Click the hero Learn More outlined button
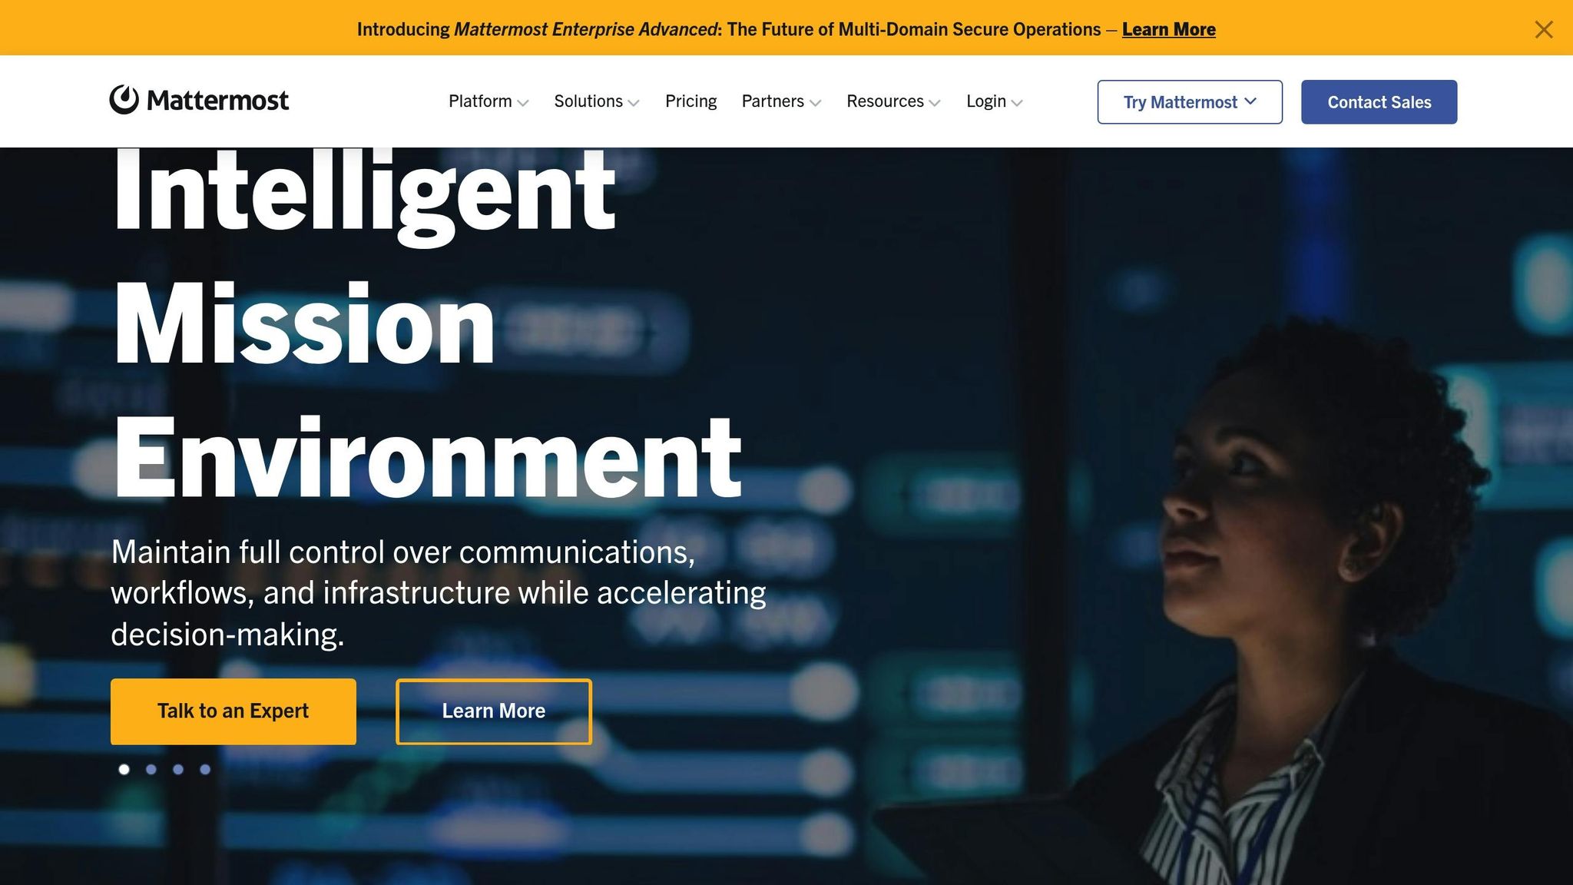 [493, 711]
